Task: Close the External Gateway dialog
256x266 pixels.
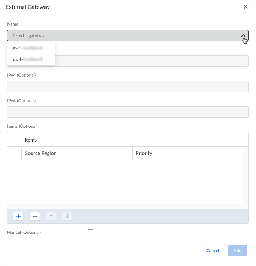Action: point(246,7)
